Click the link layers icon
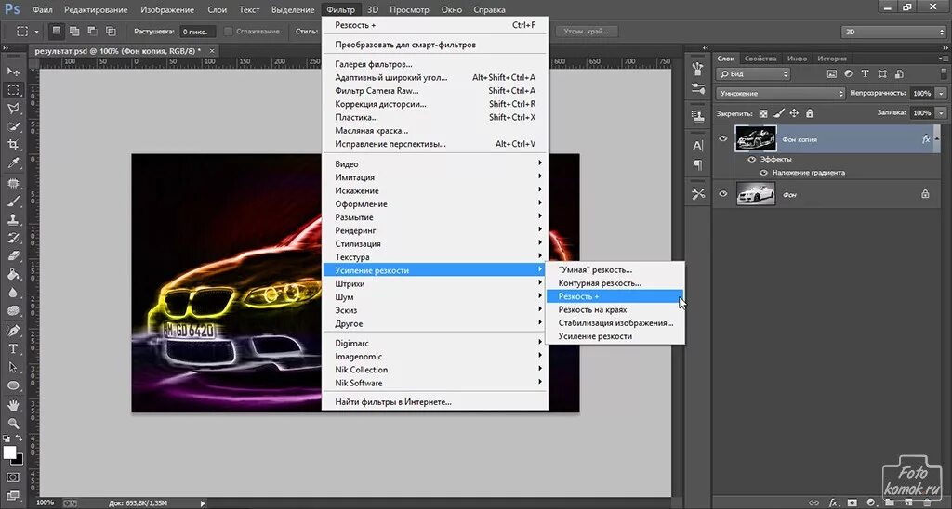Viewport: 952px width, 509px height. point(814,502)
